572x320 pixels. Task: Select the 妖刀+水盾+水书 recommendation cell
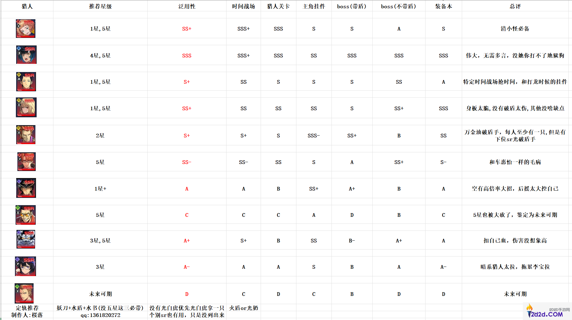100,308
